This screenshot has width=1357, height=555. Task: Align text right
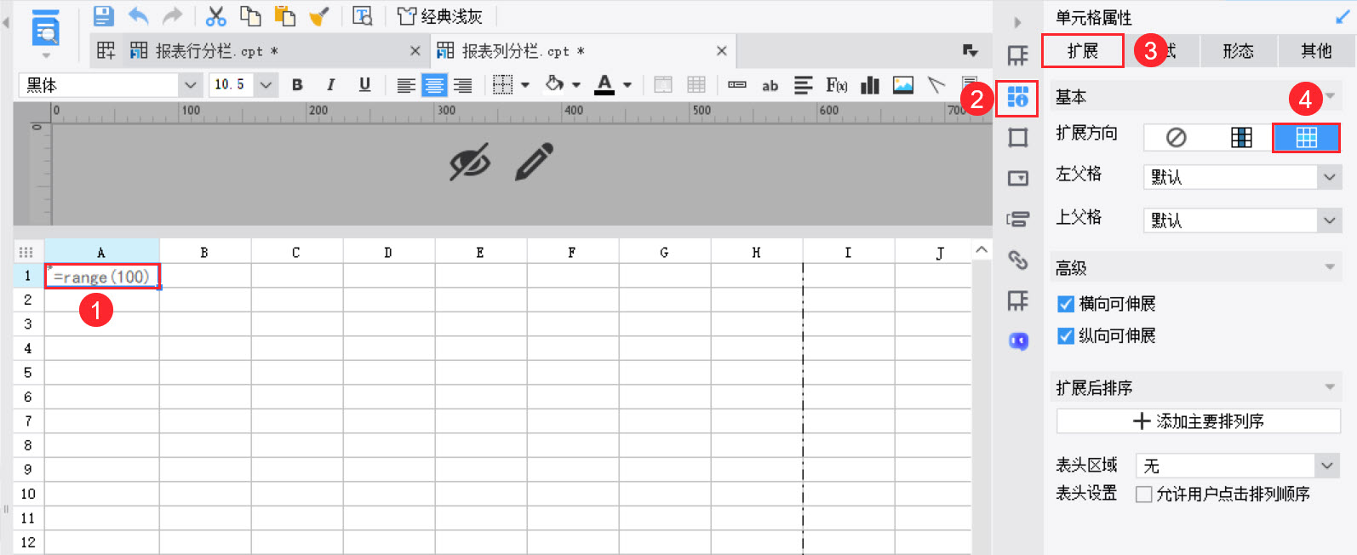(462, 85)
